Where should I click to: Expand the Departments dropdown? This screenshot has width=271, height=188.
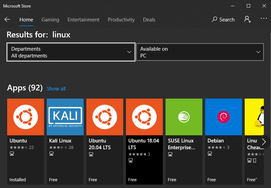71,52
